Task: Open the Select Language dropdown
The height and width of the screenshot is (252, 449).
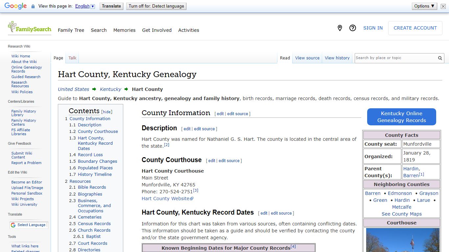Action: click(29, 225)
